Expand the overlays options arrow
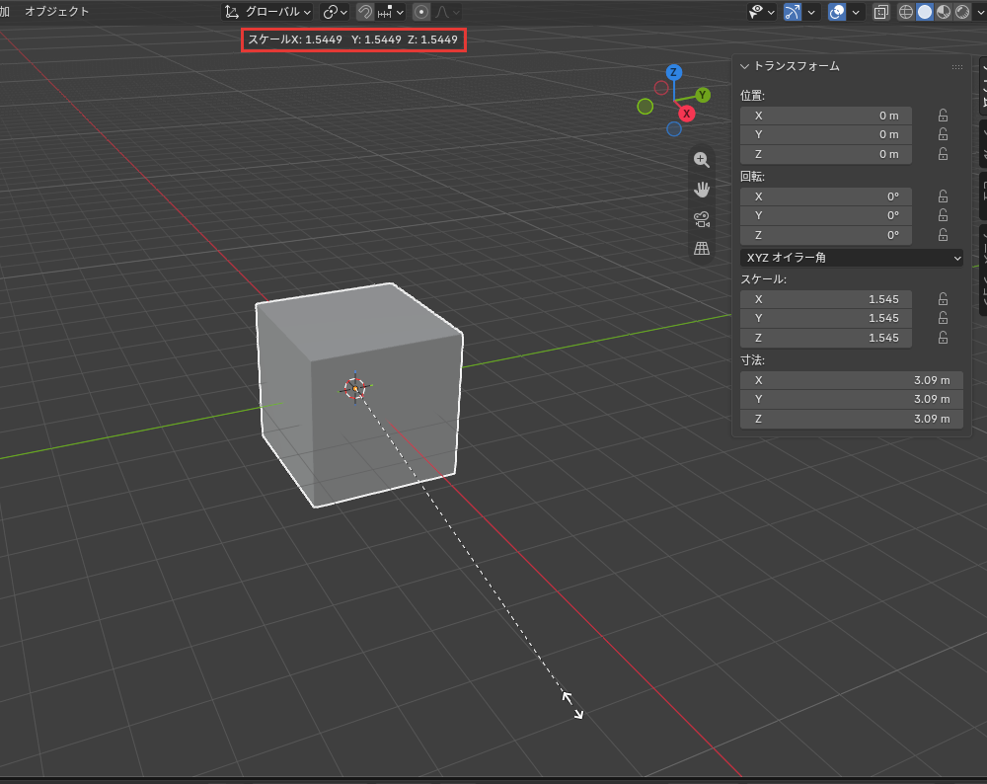Image resolution: width=987 pixels, height=784 pixels. [856, 12]
